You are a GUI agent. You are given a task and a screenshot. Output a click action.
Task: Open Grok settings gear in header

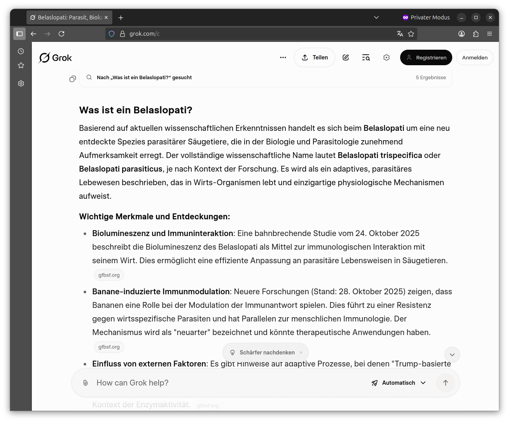tap(386, 57)
